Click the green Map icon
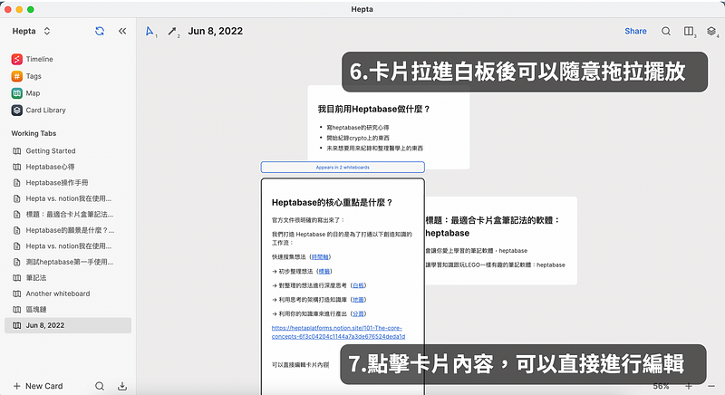This screenshot has width=725, height=395. (x=17, y=93)
